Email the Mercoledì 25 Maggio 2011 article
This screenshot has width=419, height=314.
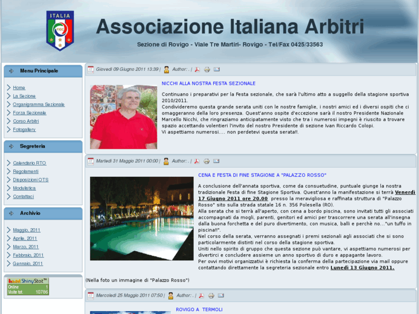click(221, 296)
